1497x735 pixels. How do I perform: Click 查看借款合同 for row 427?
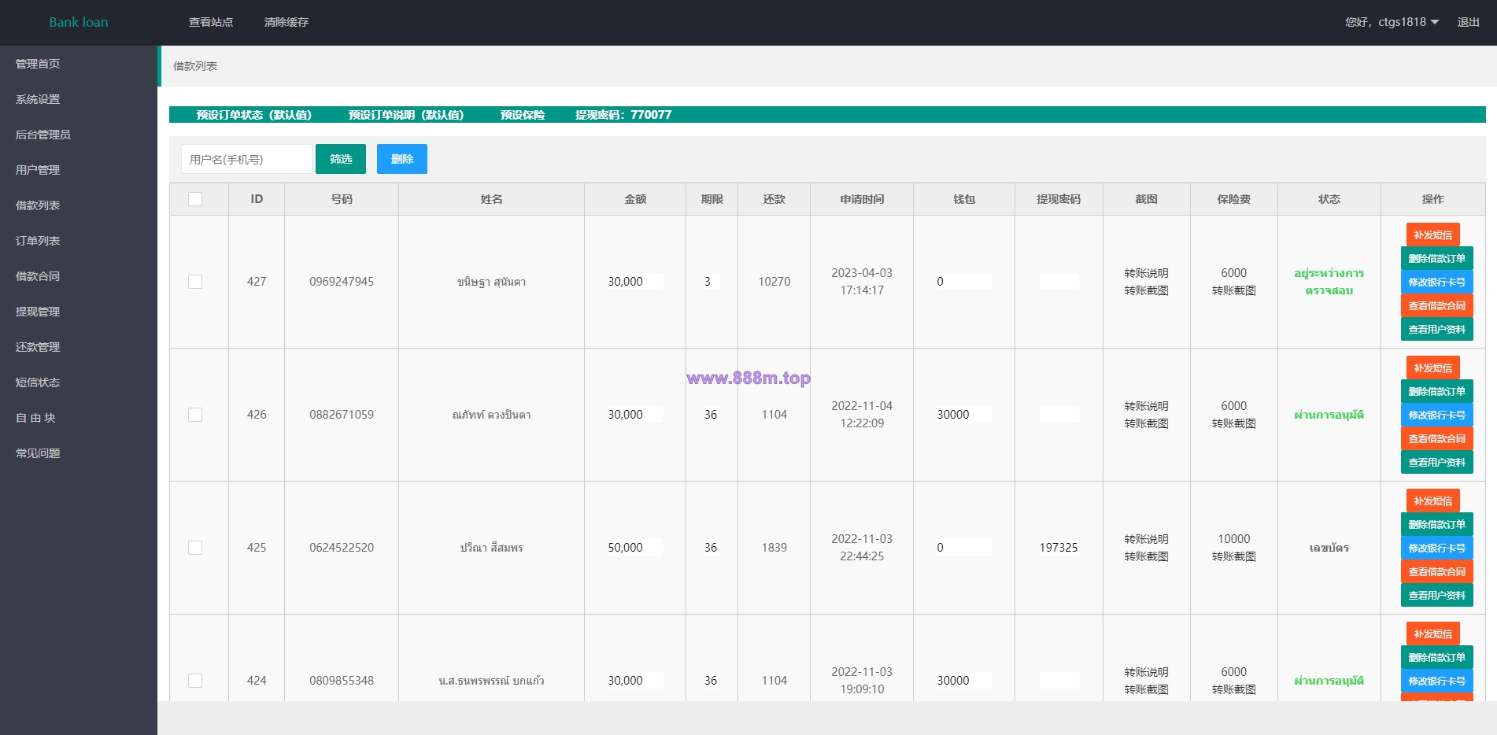(1437, 305)
